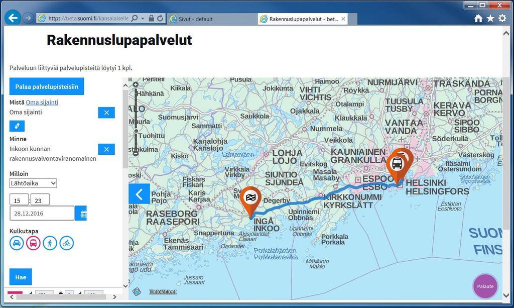Click the address bar URL
The height and width of the screenshot is (308, 514).
click(x=88, y=19)
